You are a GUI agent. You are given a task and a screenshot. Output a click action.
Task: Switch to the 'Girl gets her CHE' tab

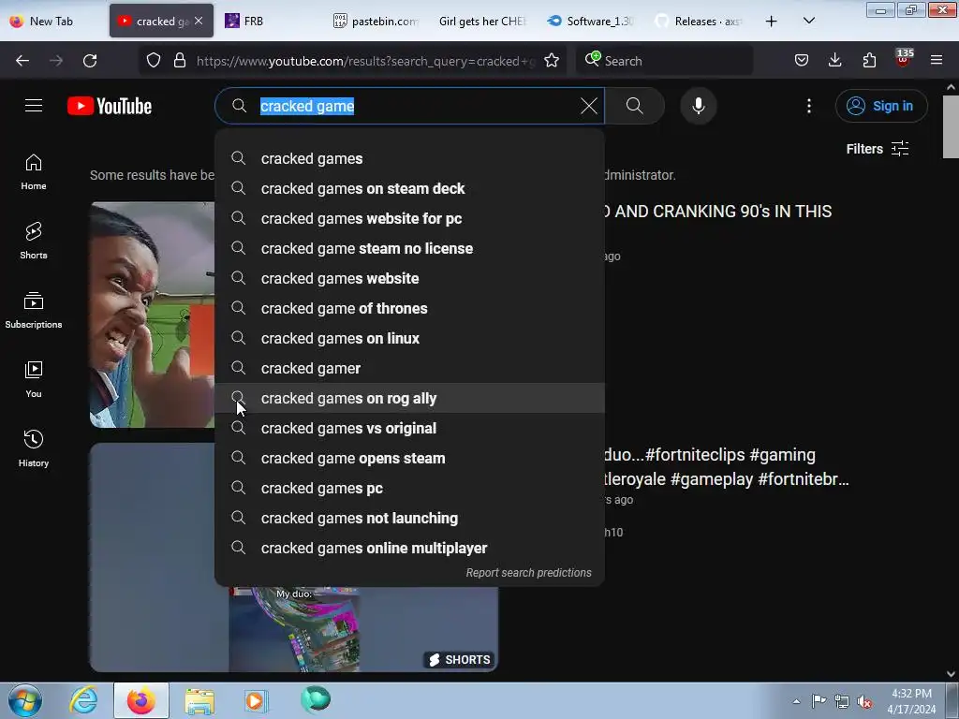[482, 22]
